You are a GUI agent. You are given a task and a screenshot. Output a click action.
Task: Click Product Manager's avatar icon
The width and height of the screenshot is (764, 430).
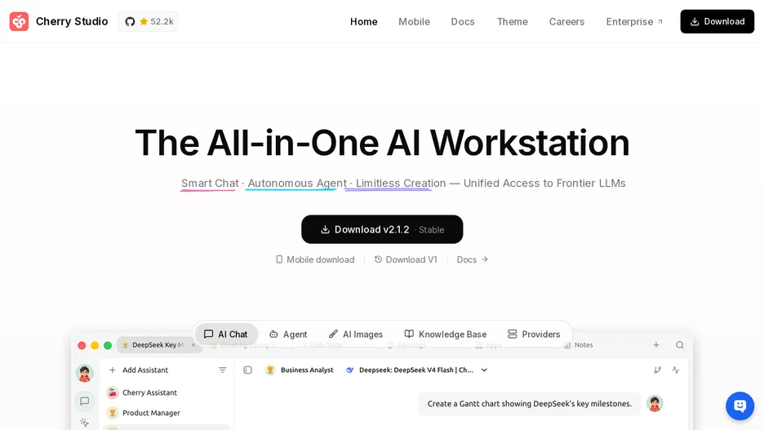(113, 413)
